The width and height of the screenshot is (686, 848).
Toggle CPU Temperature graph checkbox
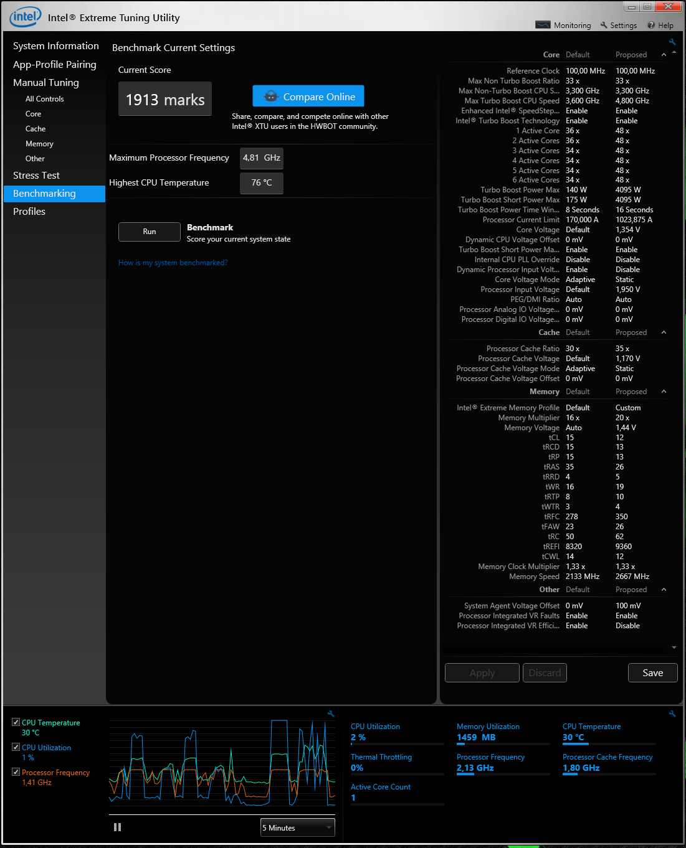tap(16, 722)
